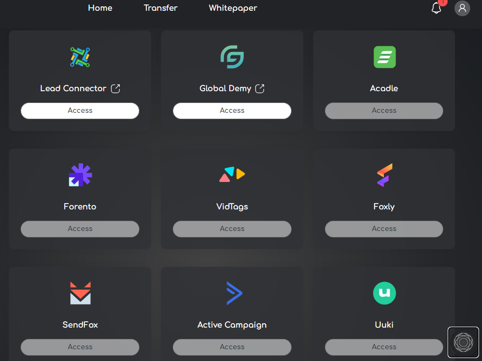Select the "Forento" title text
482x361 pixels.
pyautogui.click(x=80, y=206)
